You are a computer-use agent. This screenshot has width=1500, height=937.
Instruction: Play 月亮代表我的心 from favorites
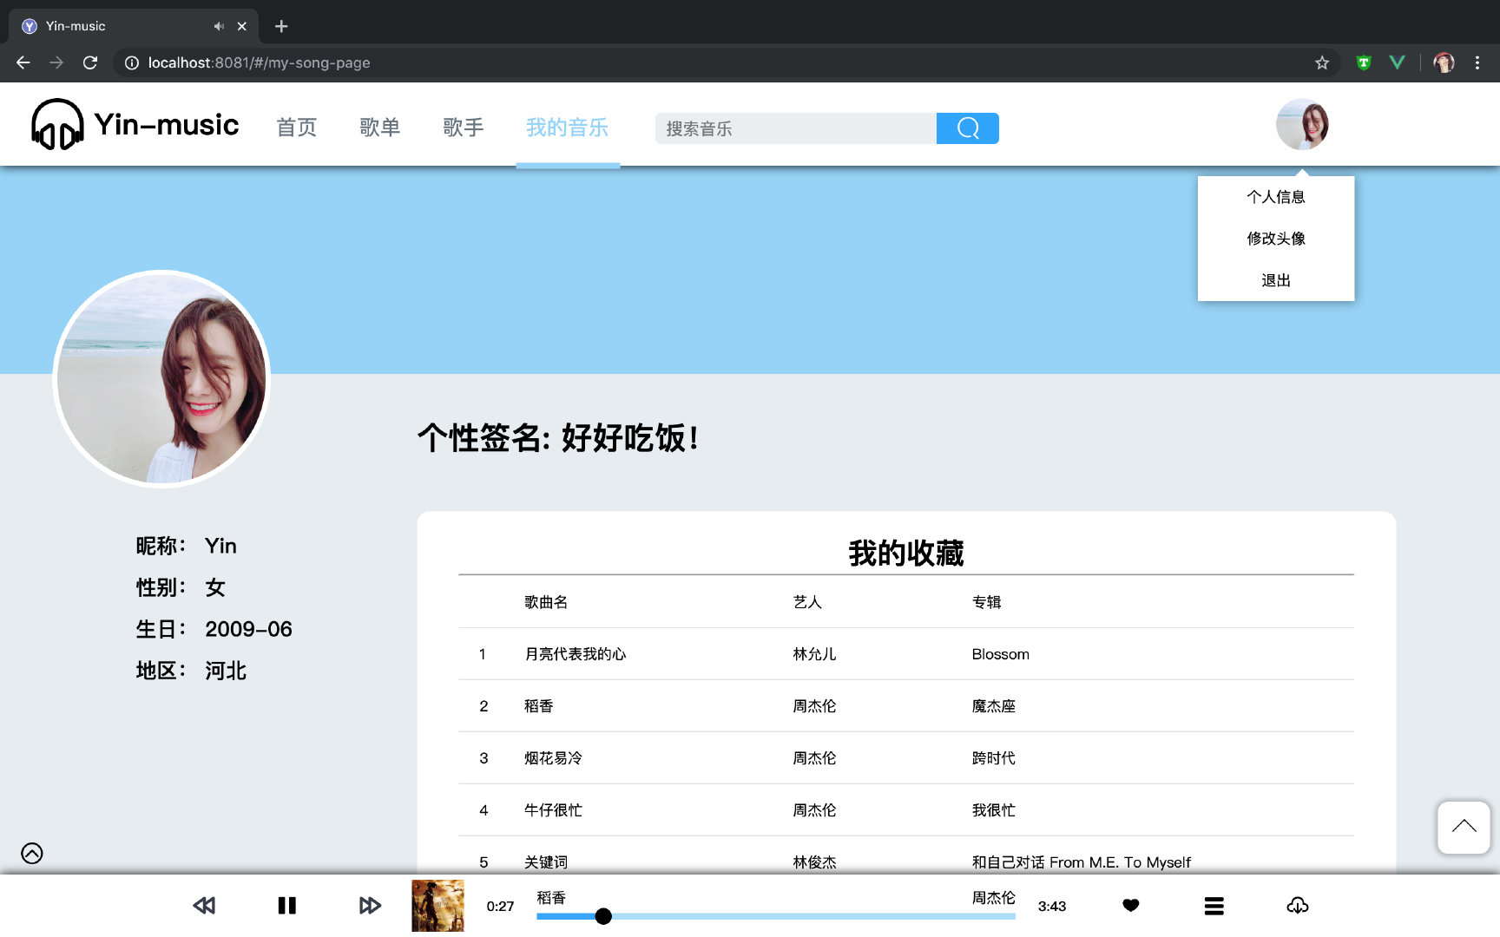click(575, 654)
